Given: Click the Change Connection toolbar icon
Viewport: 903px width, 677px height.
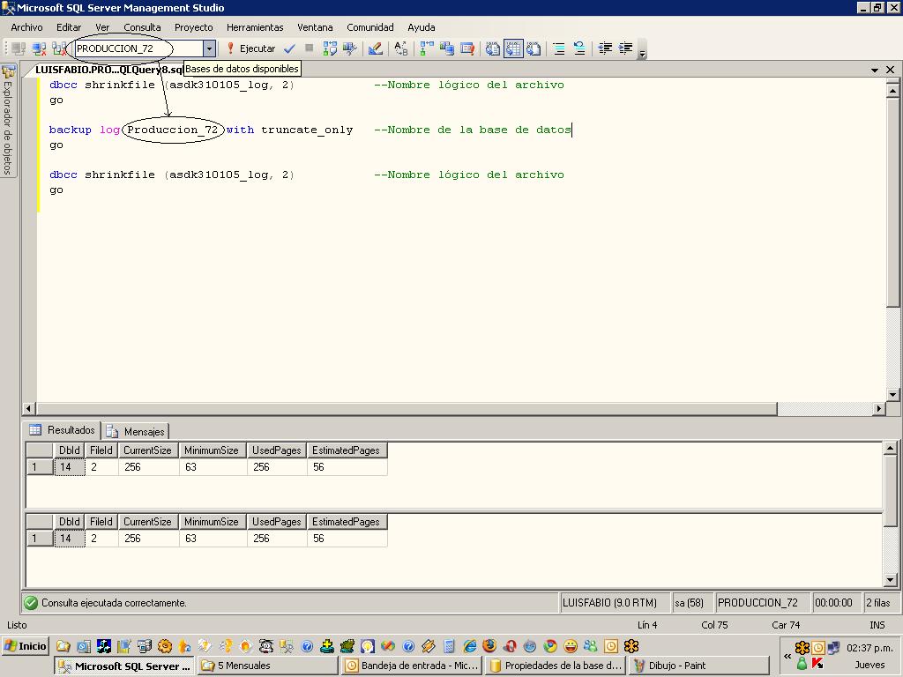Looking at the screenshot, I should point(59,49).
